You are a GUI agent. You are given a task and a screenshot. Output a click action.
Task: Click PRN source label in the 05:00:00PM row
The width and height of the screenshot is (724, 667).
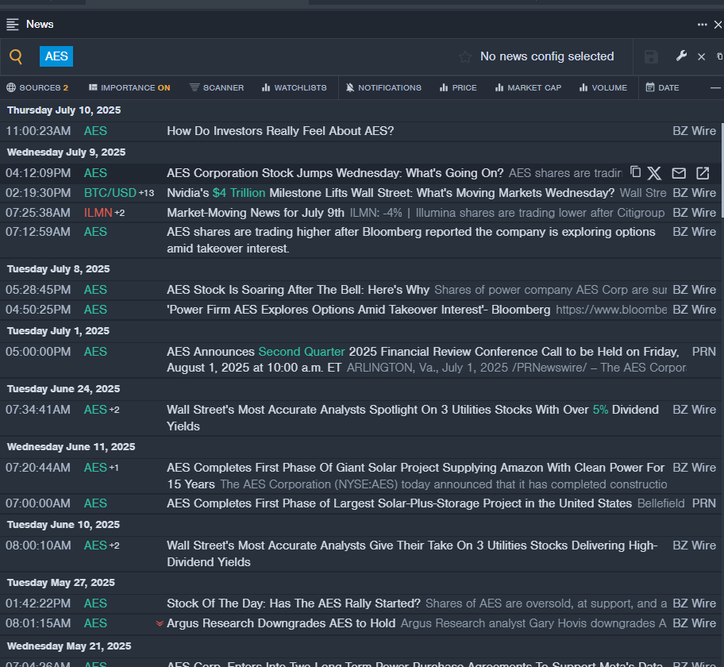point(703,352)
